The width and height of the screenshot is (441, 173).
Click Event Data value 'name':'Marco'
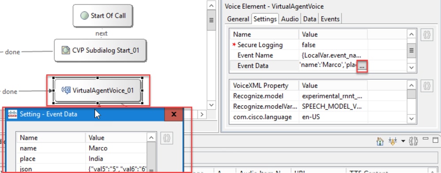(x=328, y=66)
